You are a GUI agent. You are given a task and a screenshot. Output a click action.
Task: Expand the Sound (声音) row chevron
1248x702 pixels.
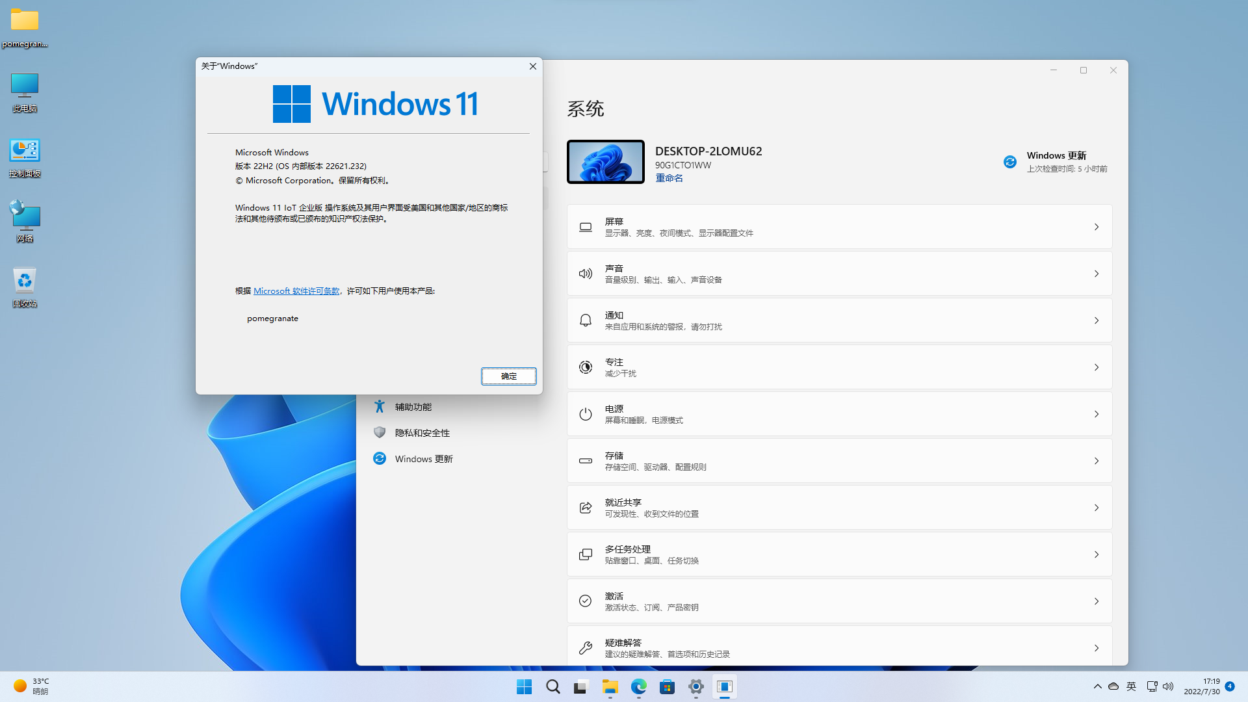click(x=1097, y=274)
